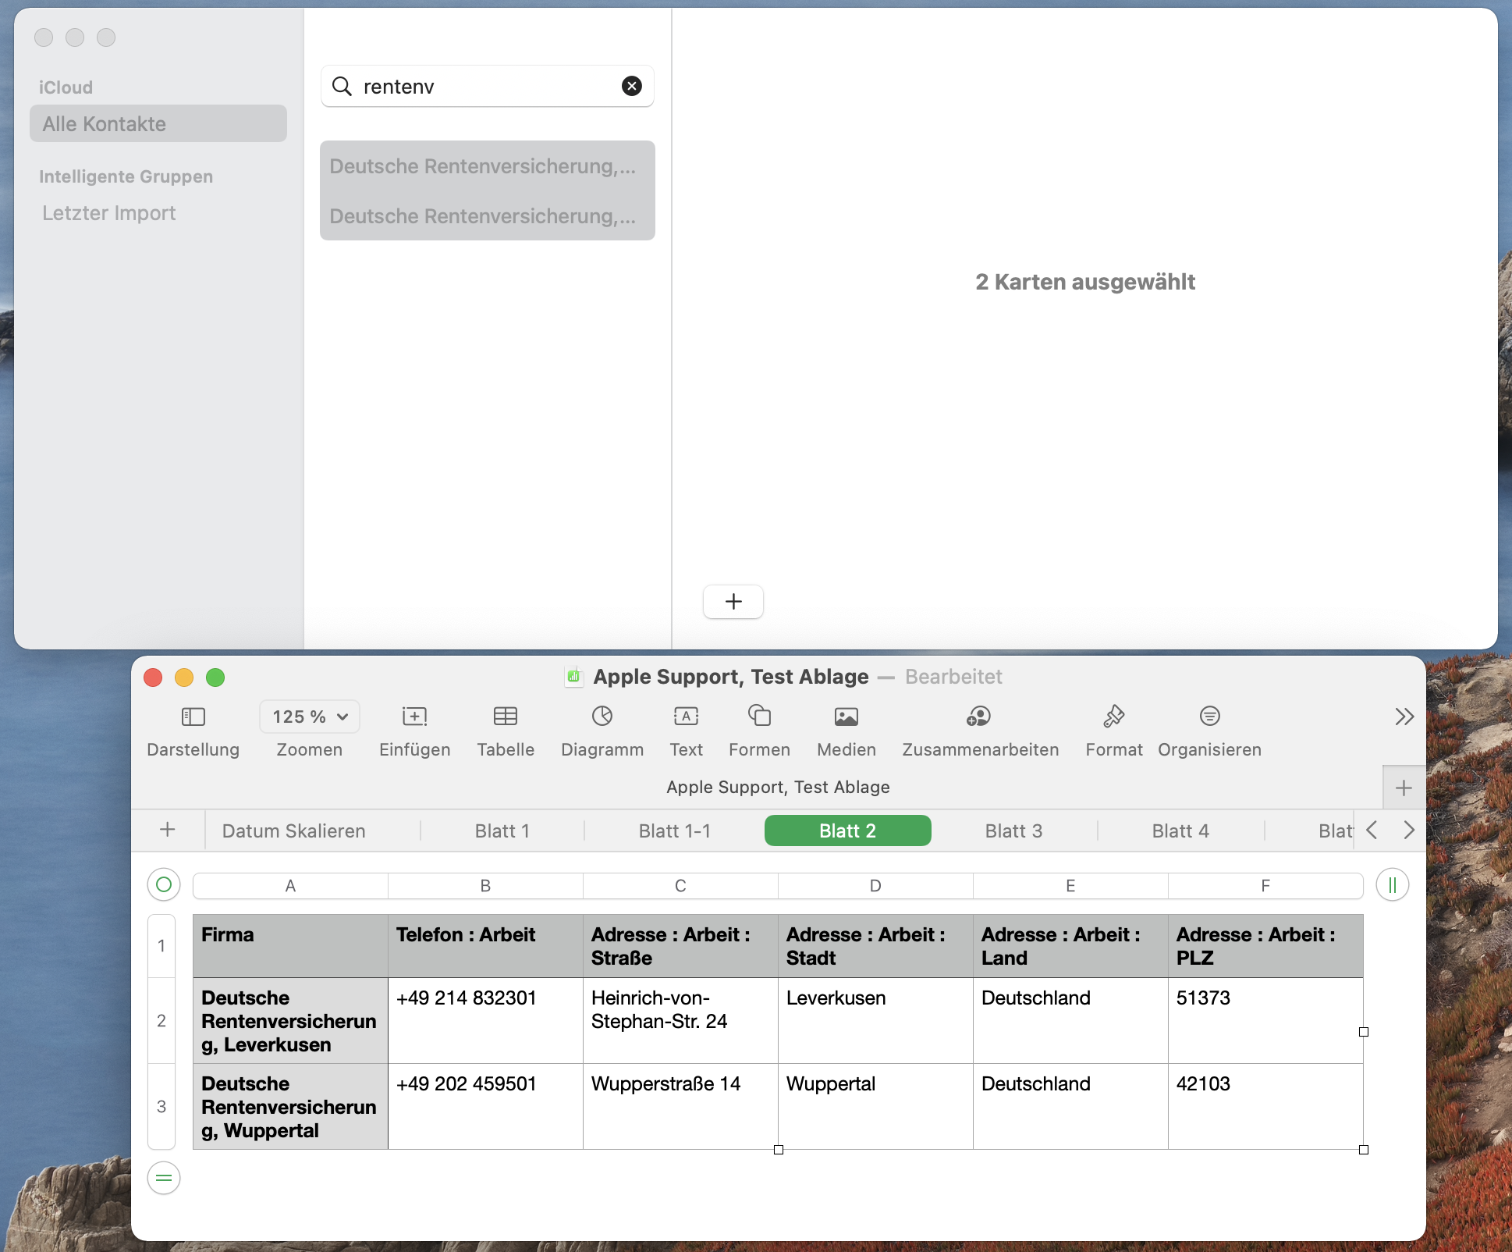The height and width of the screenshot is (1252, 1512).
Task: Add a text box with the Text icon
Action: pos(686,717)
